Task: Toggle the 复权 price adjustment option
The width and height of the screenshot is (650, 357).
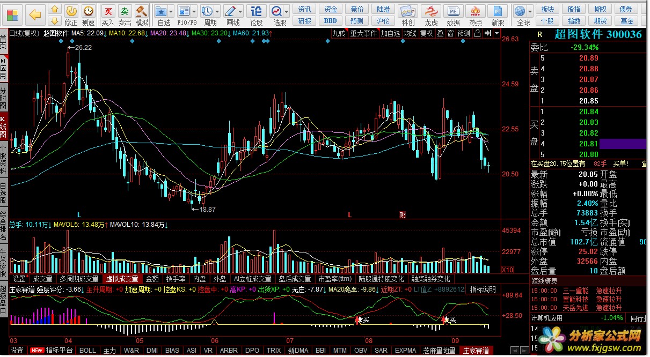Action: [427, 33]
